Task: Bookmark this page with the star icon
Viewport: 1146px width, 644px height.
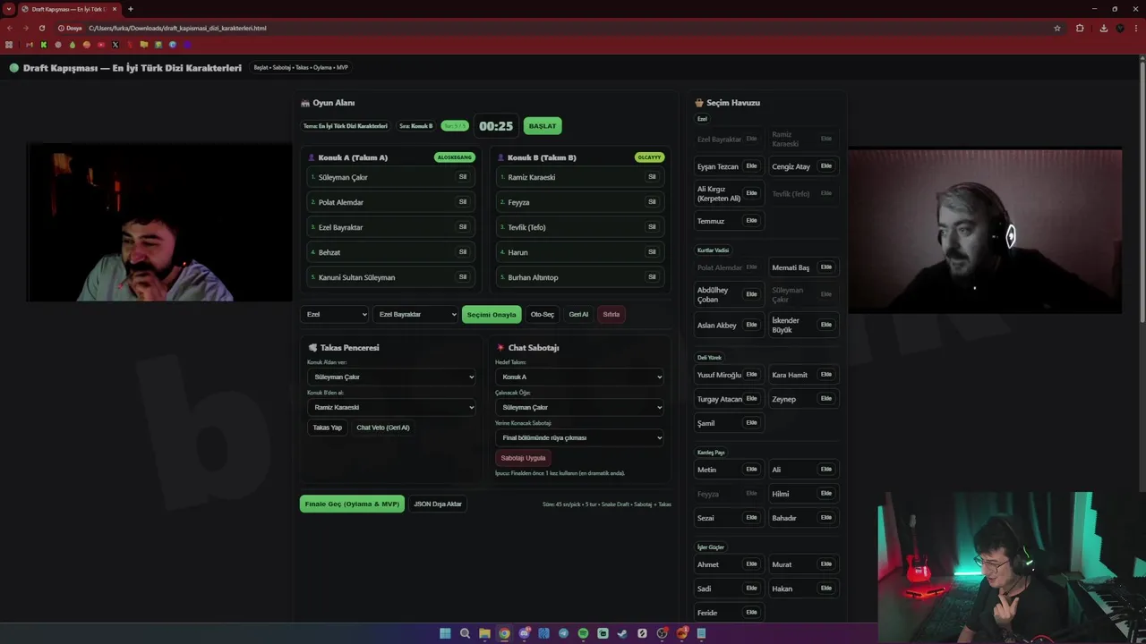Action: tap(1057, 28)
